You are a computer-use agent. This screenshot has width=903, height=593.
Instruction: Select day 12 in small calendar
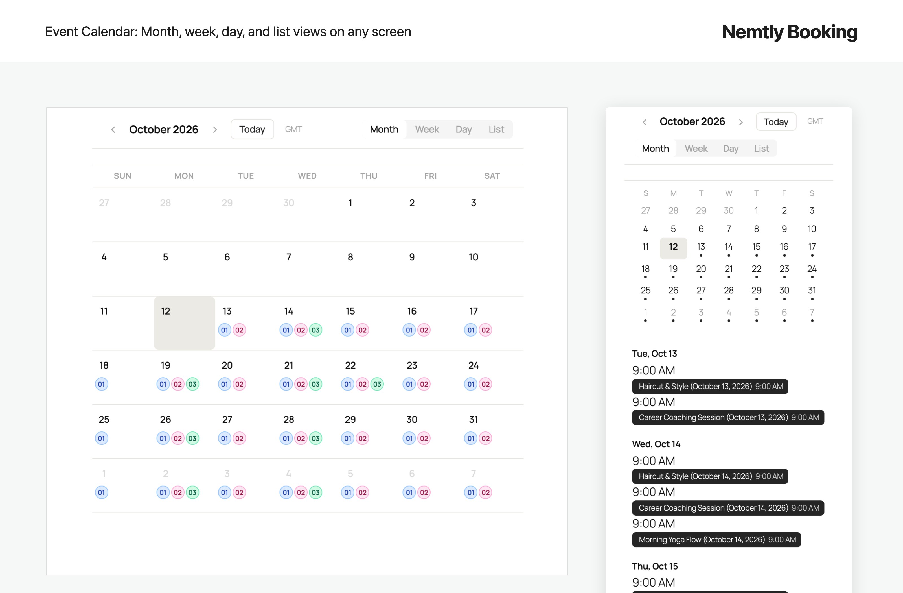click(x=674, y=248)
